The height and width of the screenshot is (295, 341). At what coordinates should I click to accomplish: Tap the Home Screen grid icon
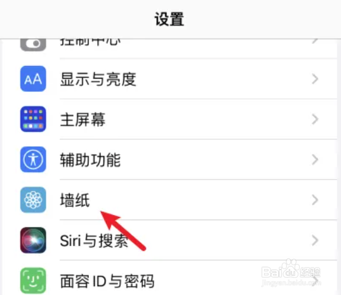point(33,119)
